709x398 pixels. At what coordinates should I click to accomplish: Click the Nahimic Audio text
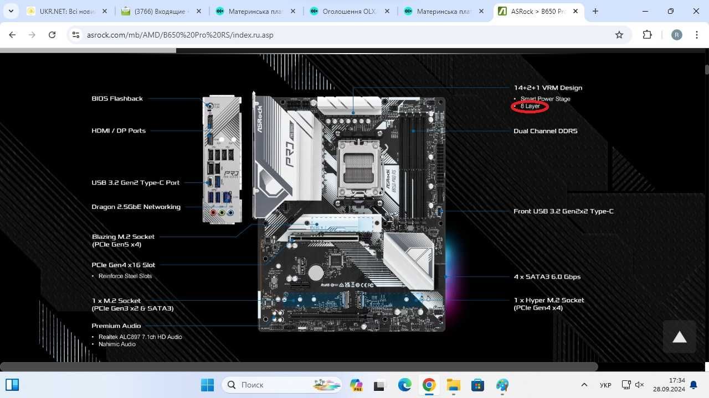pos(117,344)
